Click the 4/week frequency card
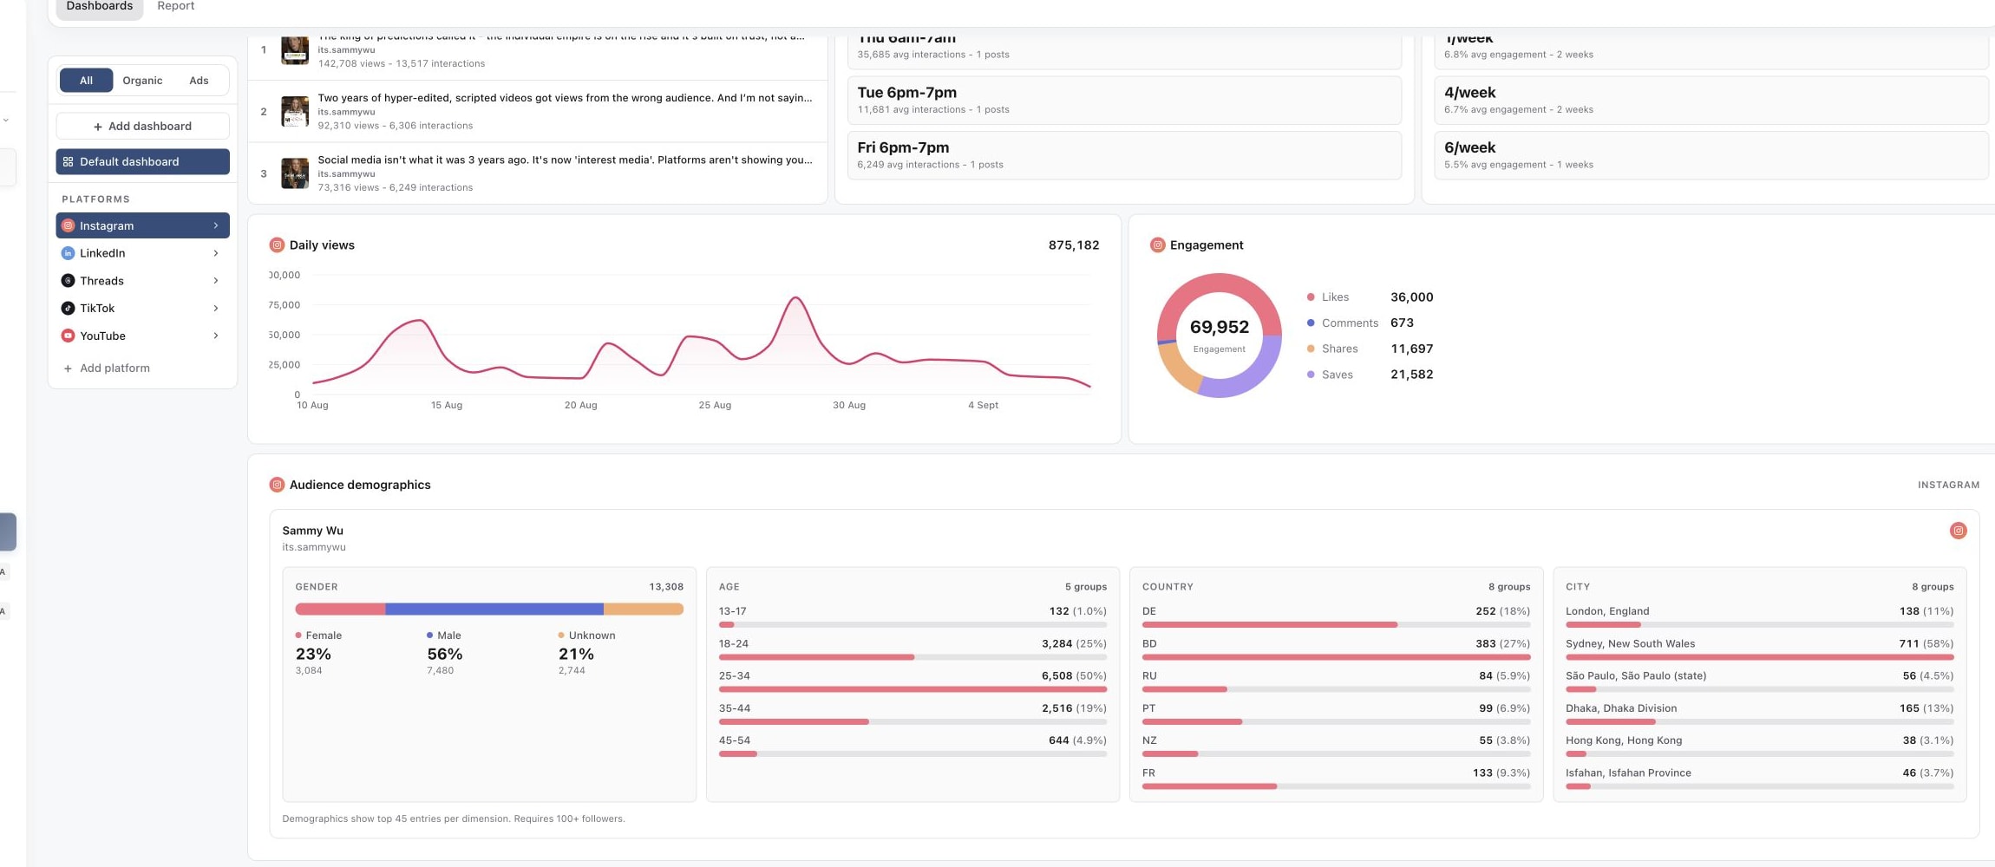The height and width of the screenshot is (867, 1995). click(x=1710, y=101)
